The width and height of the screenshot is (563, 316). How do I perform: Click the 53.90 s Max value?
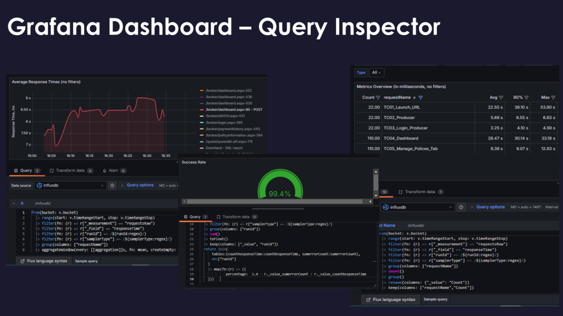(x=548, y=107)
